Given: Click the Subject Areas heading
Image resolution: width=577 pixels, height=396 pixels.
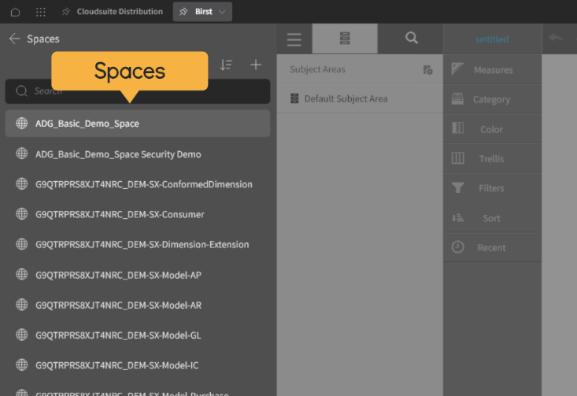Looking at the screenshot, I should [317, 69].
